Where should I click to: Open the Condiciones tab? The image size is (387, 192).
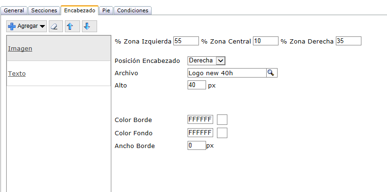(x=133, y=10)
